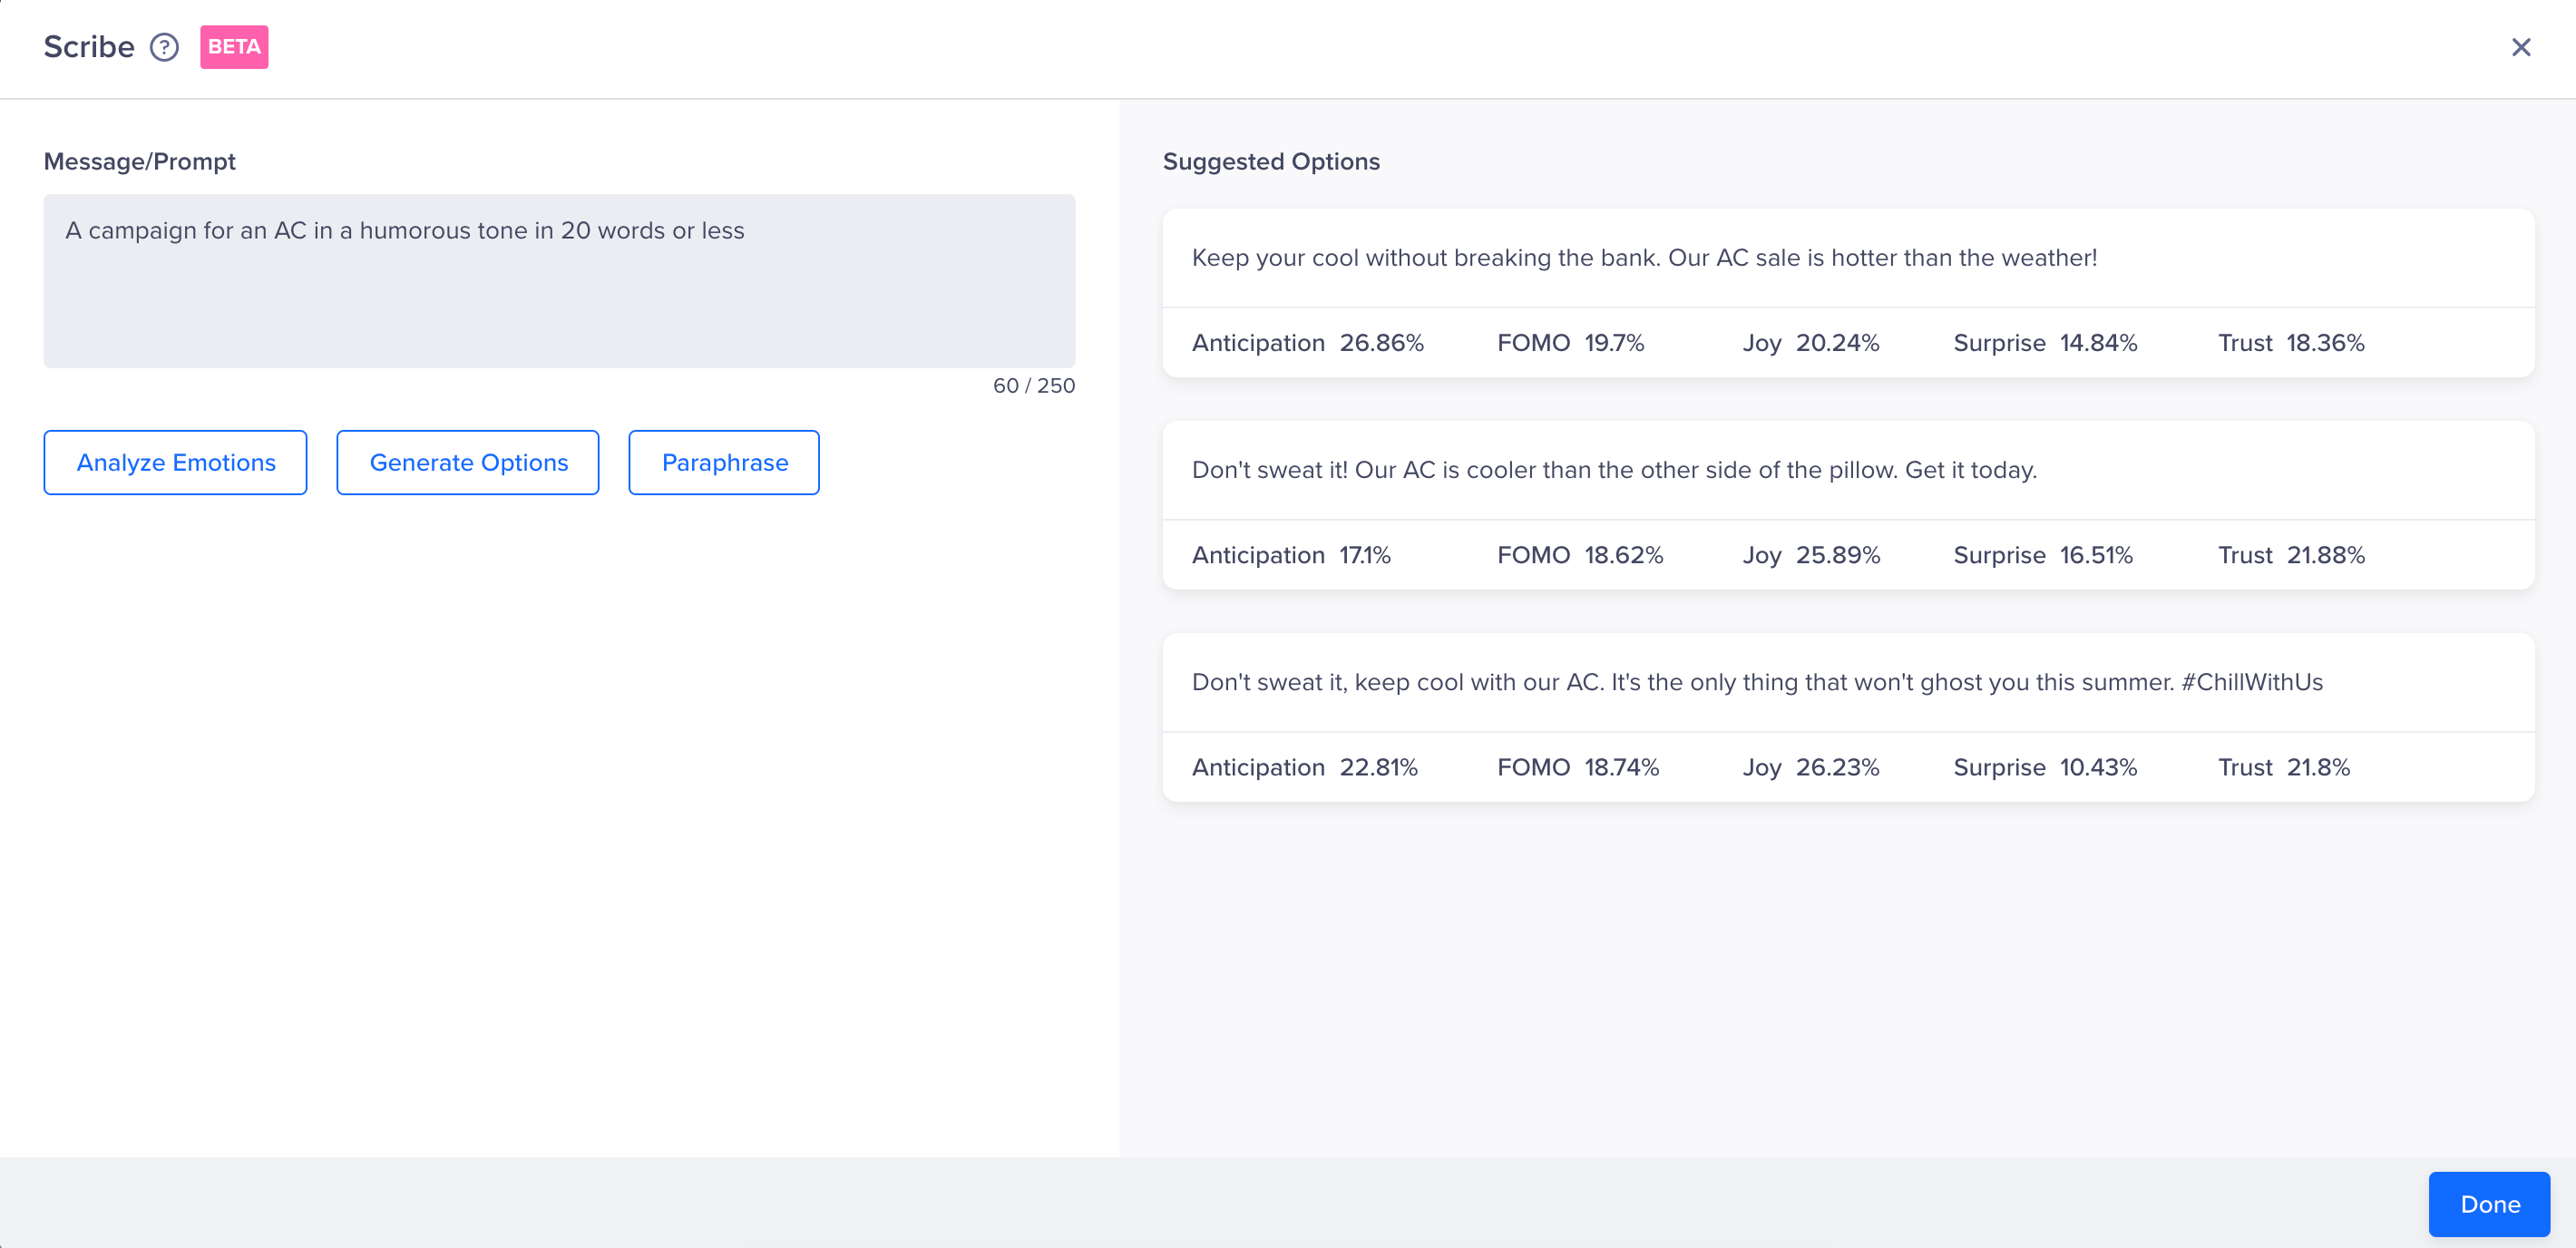Click the 60 / 250 character counter

(1033, 386)
